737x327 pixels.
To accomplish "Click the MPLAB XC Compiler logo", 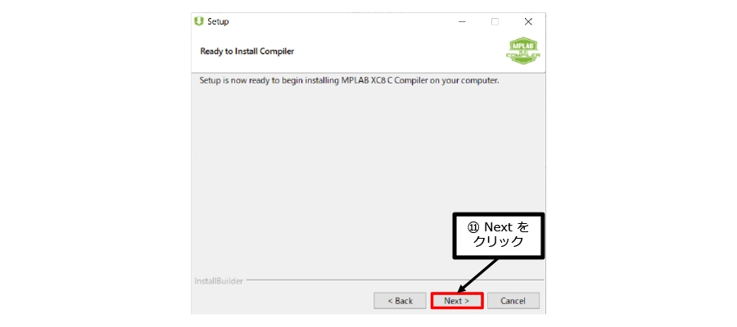I will pos(523,52).
